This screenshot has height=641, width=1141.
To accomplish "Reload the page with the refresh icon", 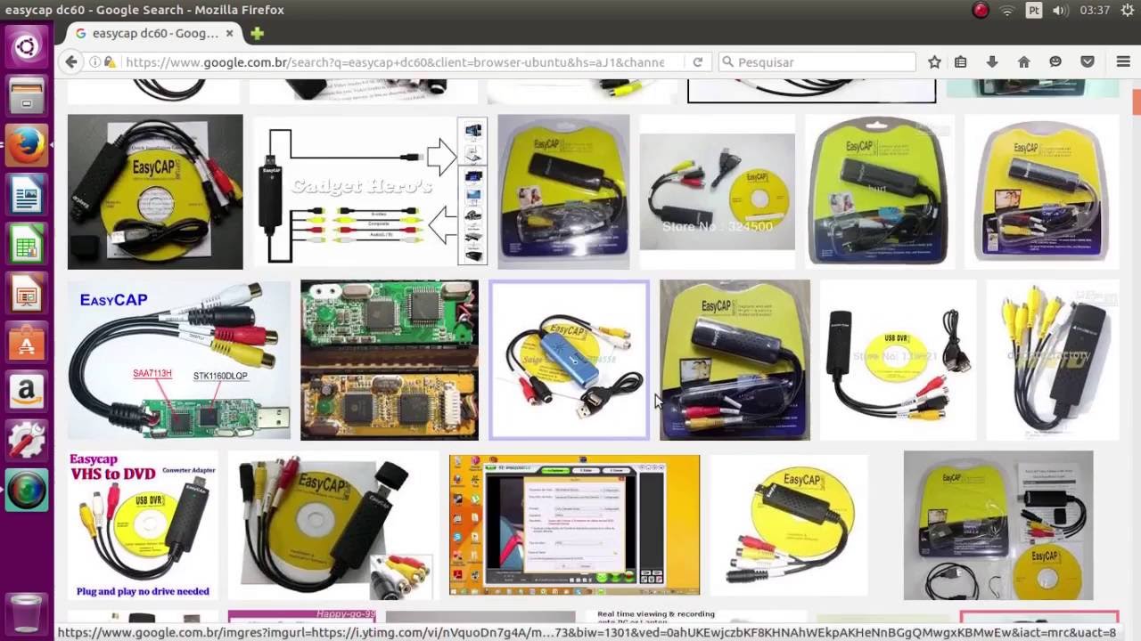I will coord(697,61).
